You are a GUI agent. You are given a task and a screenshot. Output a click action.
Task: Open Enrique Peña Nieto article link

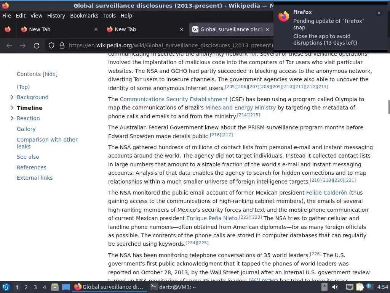(x=212, y=218)
